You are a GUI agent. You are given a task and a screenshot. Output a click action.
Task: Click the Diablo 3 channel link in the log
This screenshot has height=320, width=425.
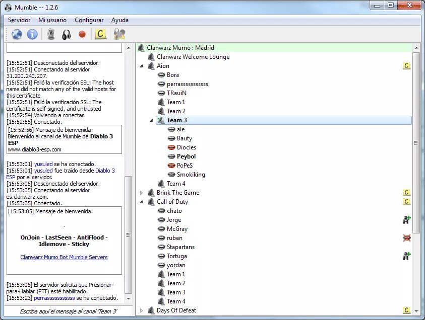[105, 171]
